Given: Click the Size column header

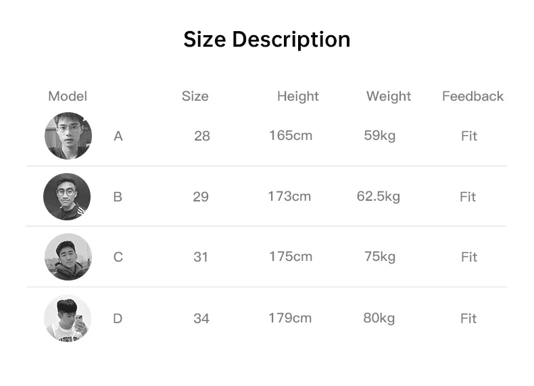Looking at the screenshot, I should tap(195, 96).
